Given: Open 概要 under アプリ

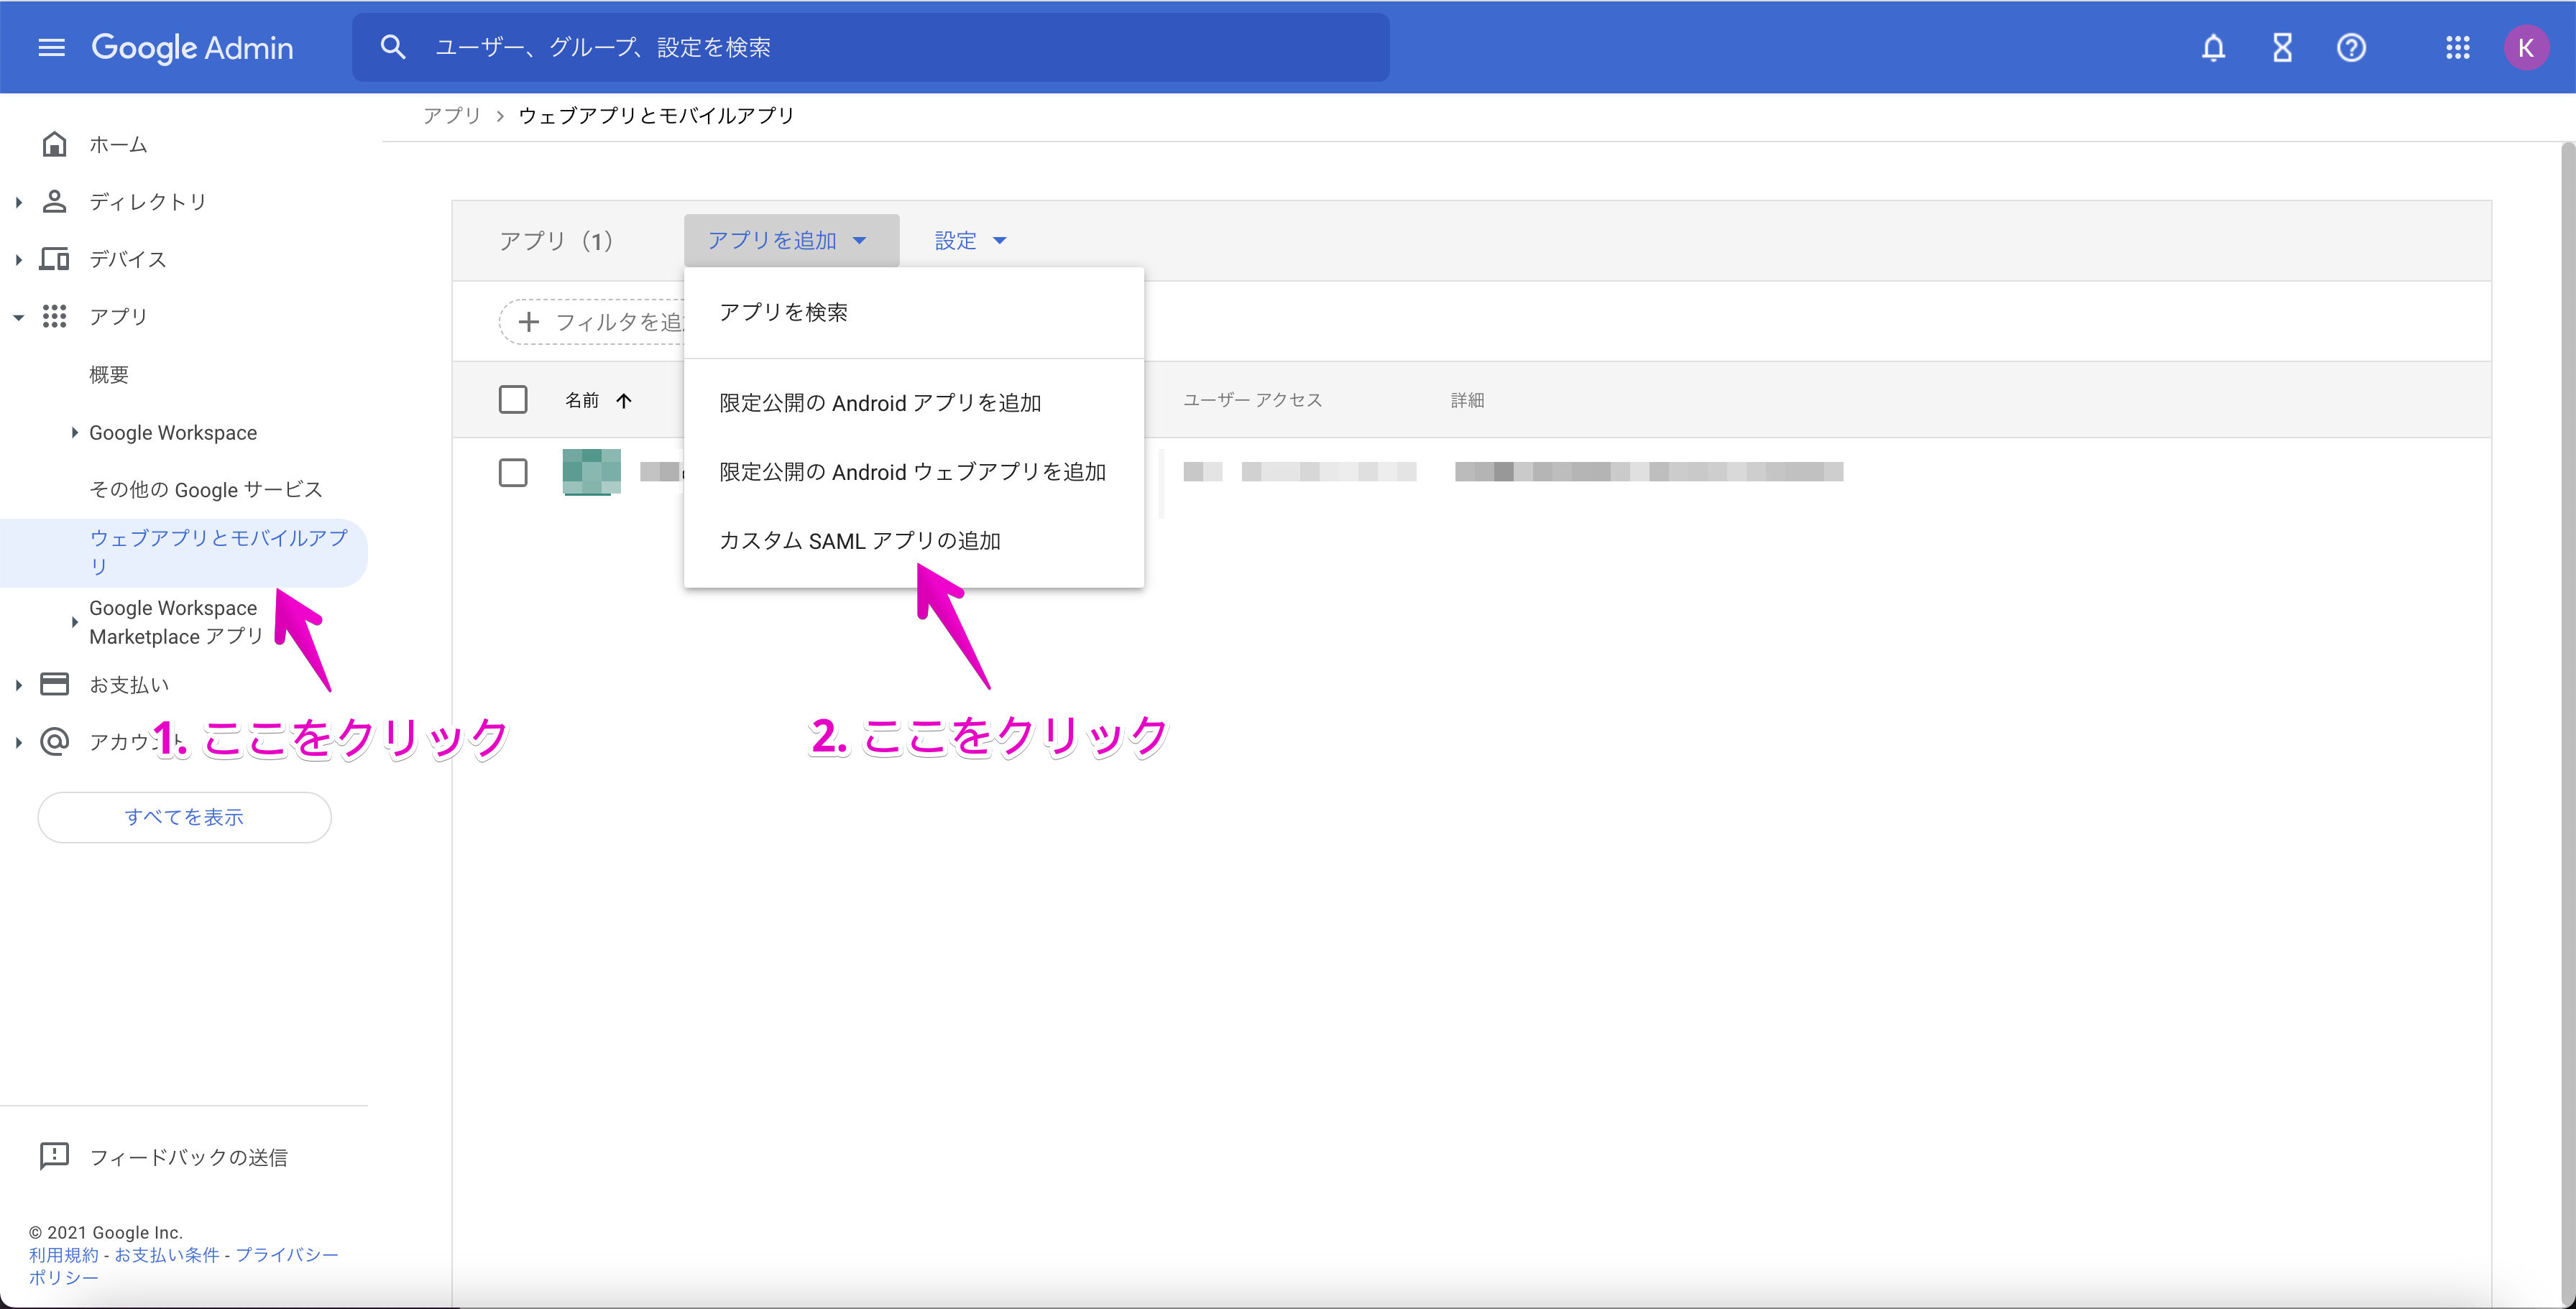Looking at the screenshot, I should click(109, 375).
